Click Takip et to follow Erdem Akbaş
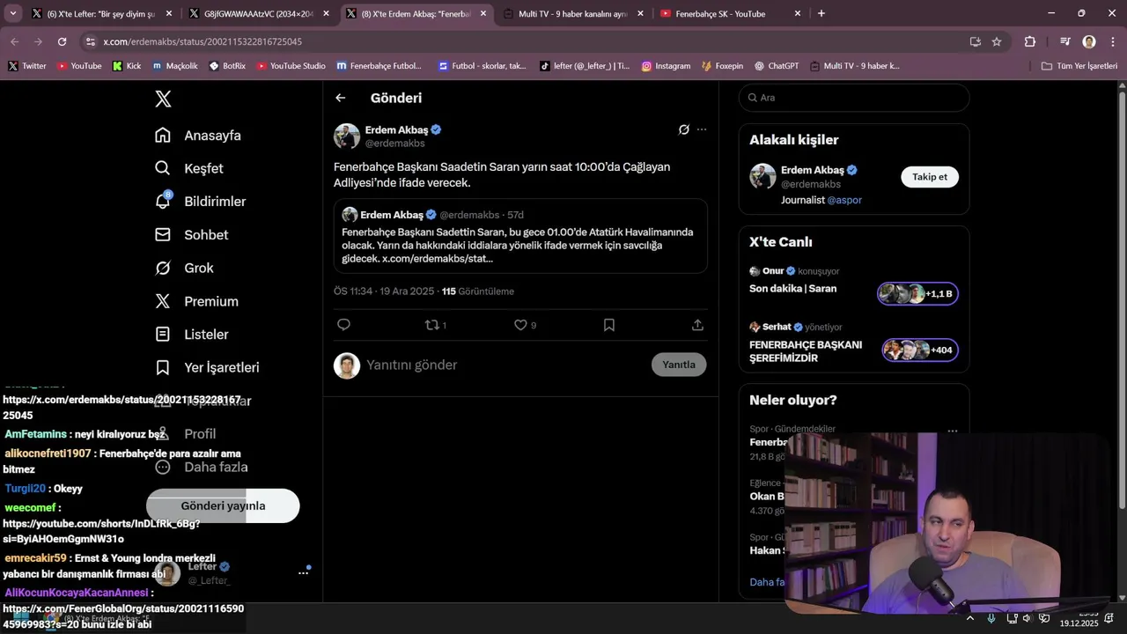Screen dimensions: 1127x634 (x=930, y=177)
